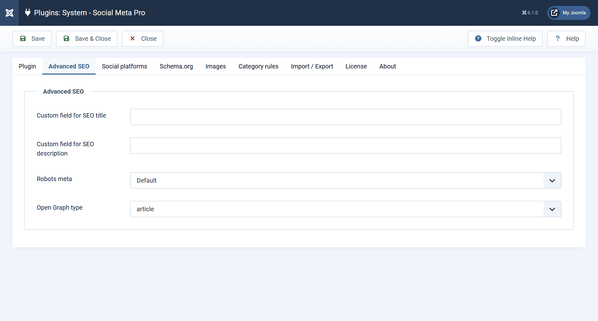
Task: Toggle inline help display
Action: pyautogui.click(x=505, y=39)
